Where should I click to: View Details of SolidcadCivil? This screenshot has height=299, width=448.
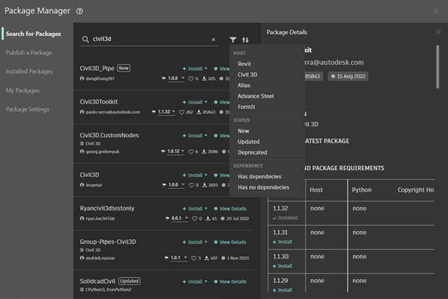coord(230,282)
